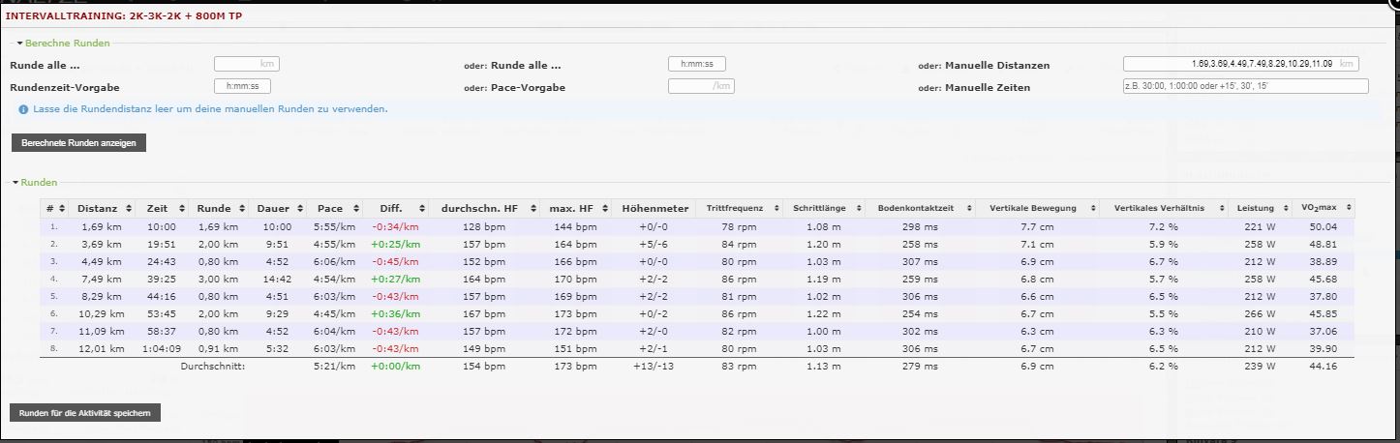Click the Schrittlänge column header
The image size is (1400, 443).
coord(819,208)
